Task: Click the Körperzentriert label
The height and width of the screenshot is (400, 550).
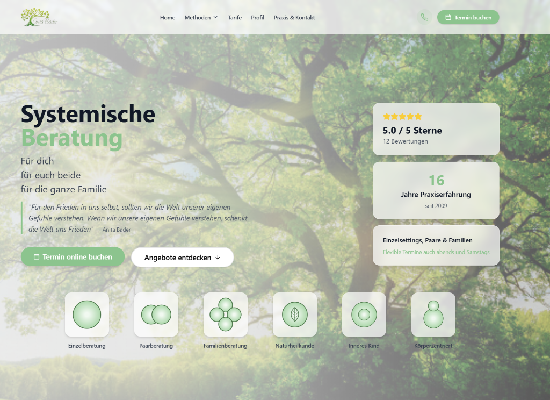Action: [433, 346]
